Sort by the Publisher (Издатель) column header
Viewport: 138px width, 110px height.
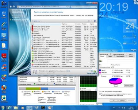click(67, 24)
